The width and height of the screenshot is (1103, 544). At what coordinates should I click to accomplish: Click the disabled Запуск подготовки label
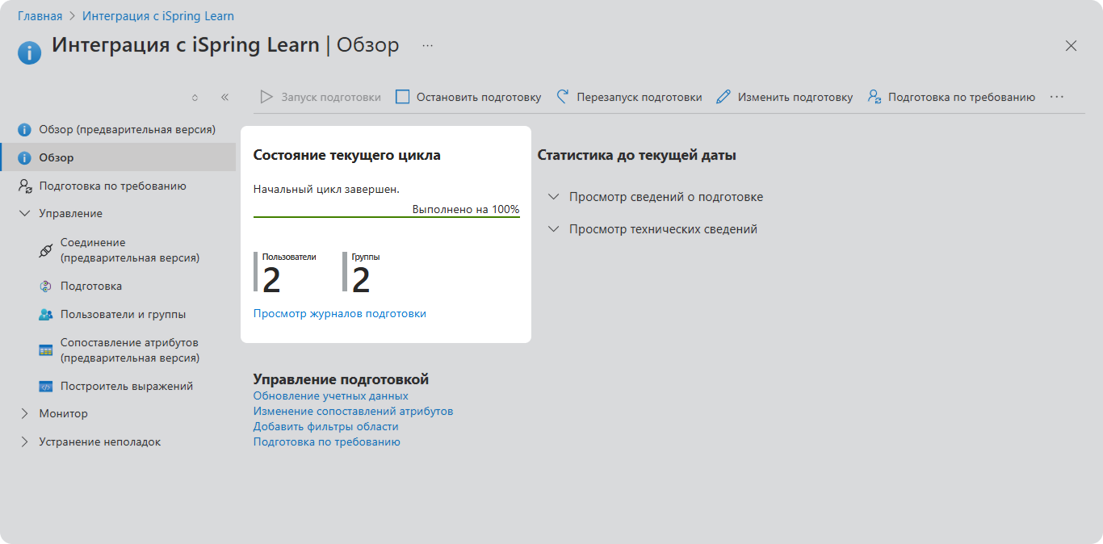point(331,97)
